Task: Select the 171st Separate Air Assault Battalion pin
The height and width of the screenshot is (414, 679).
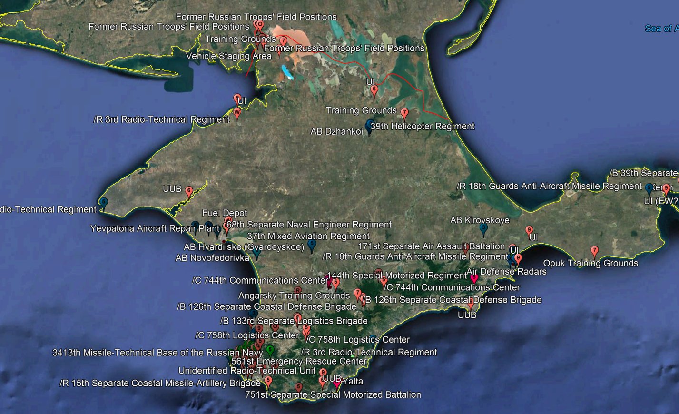Action: click(466, 247)
